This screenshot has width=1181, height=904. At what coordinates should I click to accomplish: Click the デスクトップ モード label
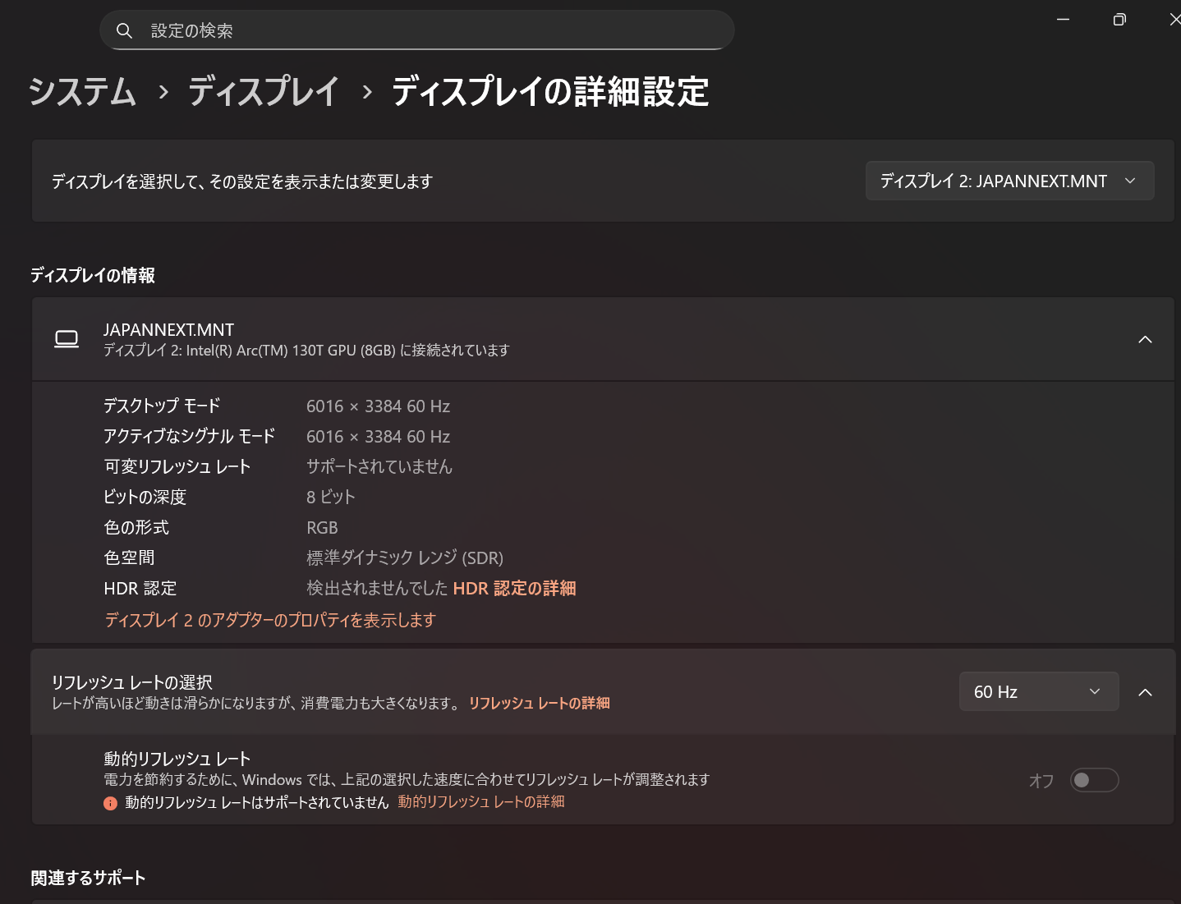(162, 406)
